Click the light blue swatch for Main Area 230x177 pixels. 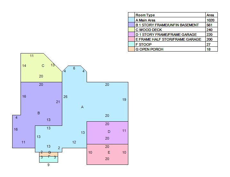[x=131, y=20]
